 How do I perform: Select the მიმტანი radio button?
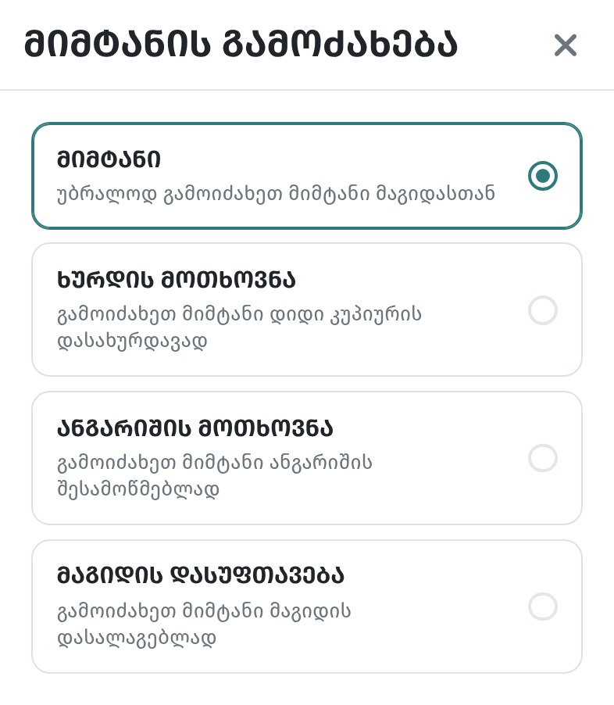point(543,175)
